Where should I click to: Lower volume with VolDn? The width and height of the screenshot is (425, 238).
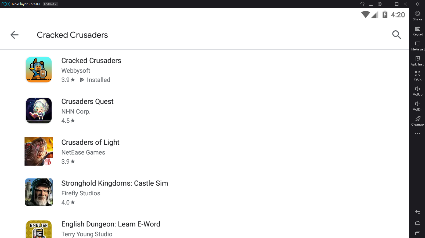pyautogui.click(x=417, y=106)
